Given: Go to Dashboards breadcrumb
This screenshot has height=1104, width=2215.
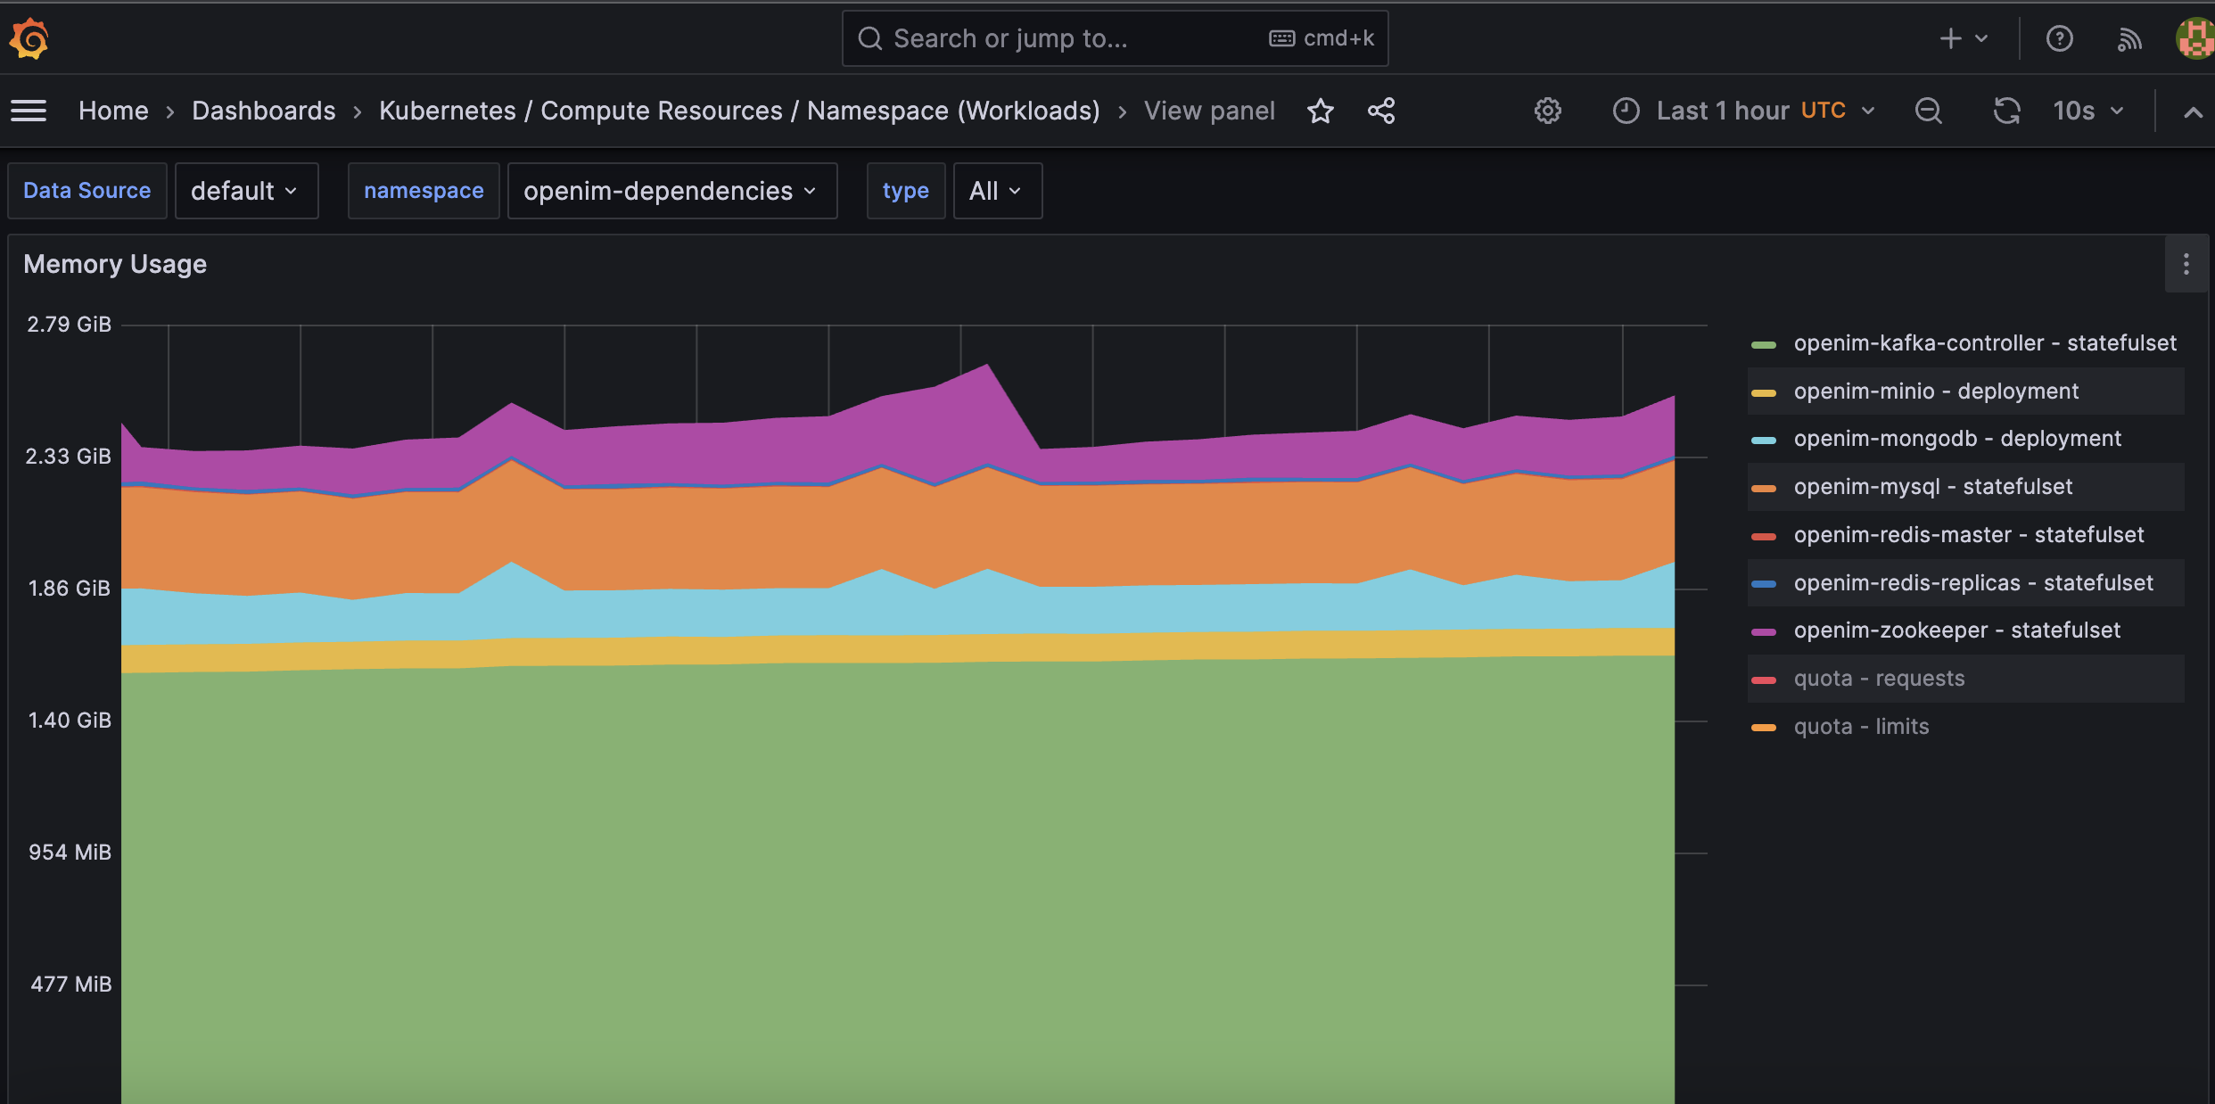Looking at the screenshot, I should 263,111.
